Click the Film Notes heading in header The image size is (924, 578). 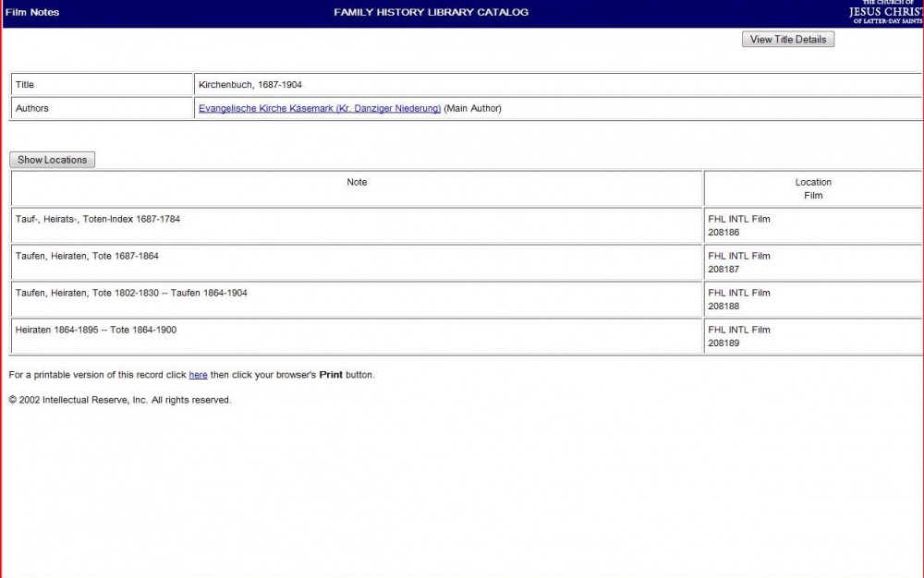point(32,12)
